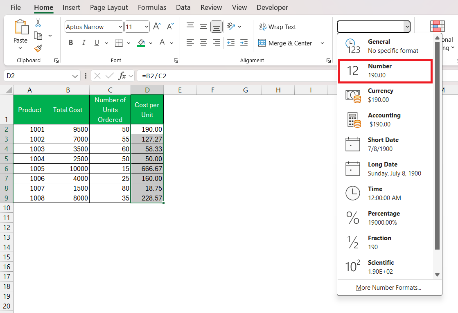
Task: Select cell containing 666.67
Action: point(147,169)
